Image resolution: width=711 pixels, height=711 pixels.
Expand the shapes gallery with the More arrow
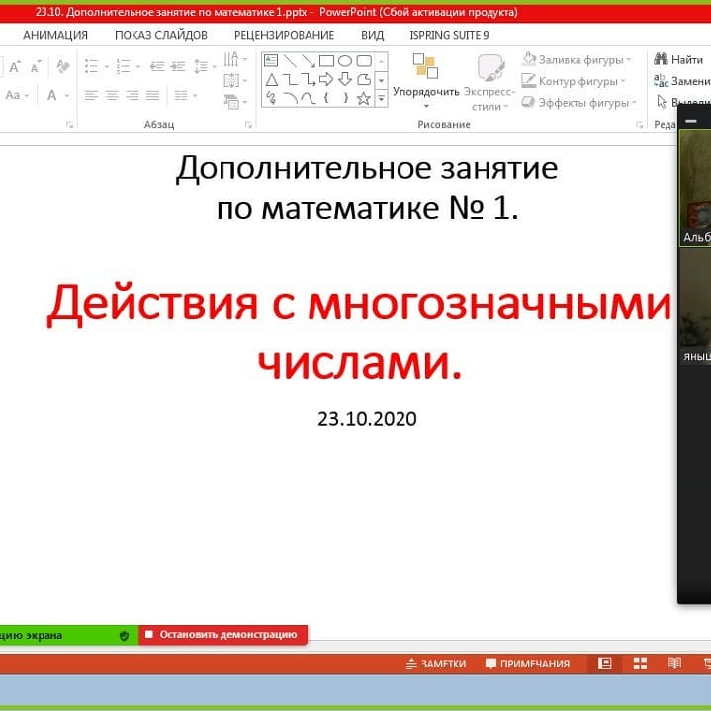click(x=382, y=98)
